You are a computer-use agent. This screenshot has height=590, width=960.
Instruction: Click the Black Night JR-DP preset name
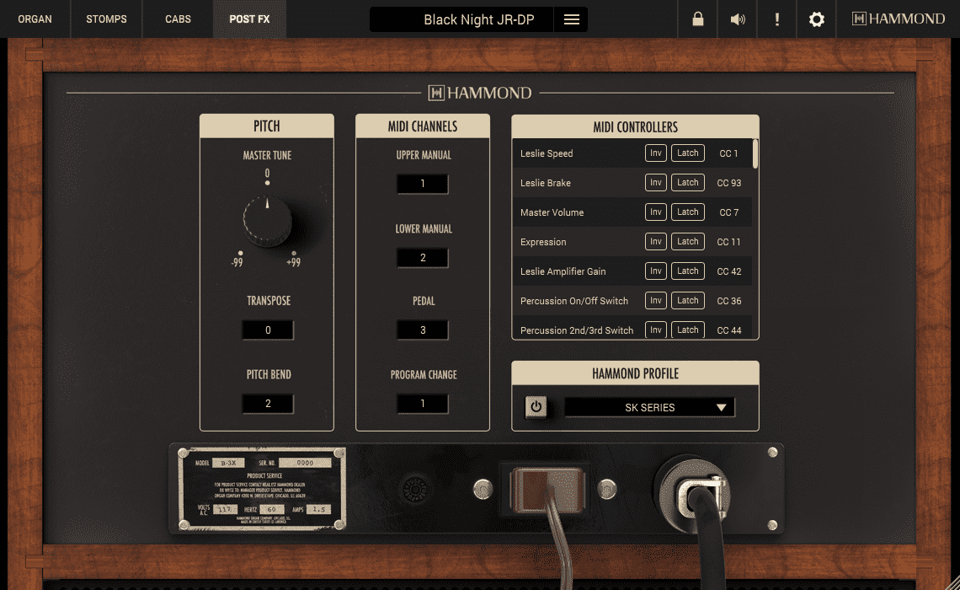pyautogui.click(x=479, y=19)
